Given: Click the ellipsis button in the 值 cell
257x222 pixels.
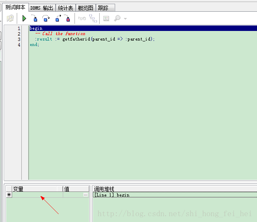Looking at the screenshot, I should pos(86,195).
